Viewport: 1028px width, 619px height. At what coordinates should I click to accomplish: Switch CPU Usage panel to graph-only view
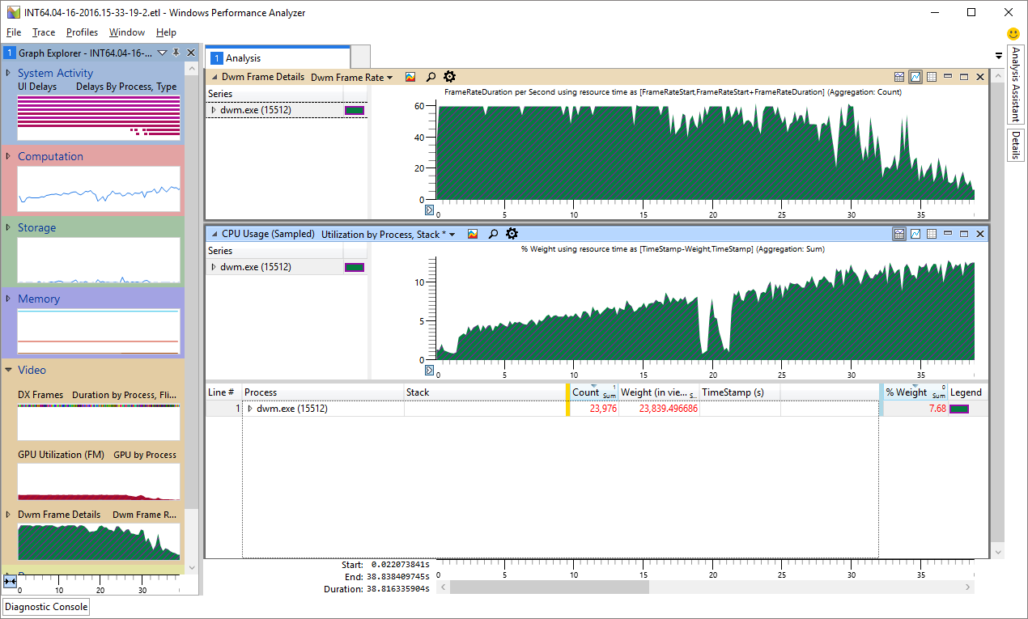pyautogui.click(x=915, y=234)
